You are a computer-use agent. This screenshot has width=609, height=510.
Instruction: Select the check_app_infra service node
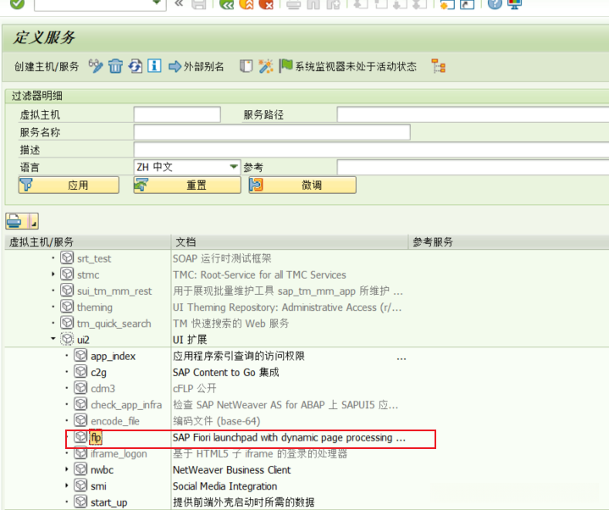[x=126, y=405]
